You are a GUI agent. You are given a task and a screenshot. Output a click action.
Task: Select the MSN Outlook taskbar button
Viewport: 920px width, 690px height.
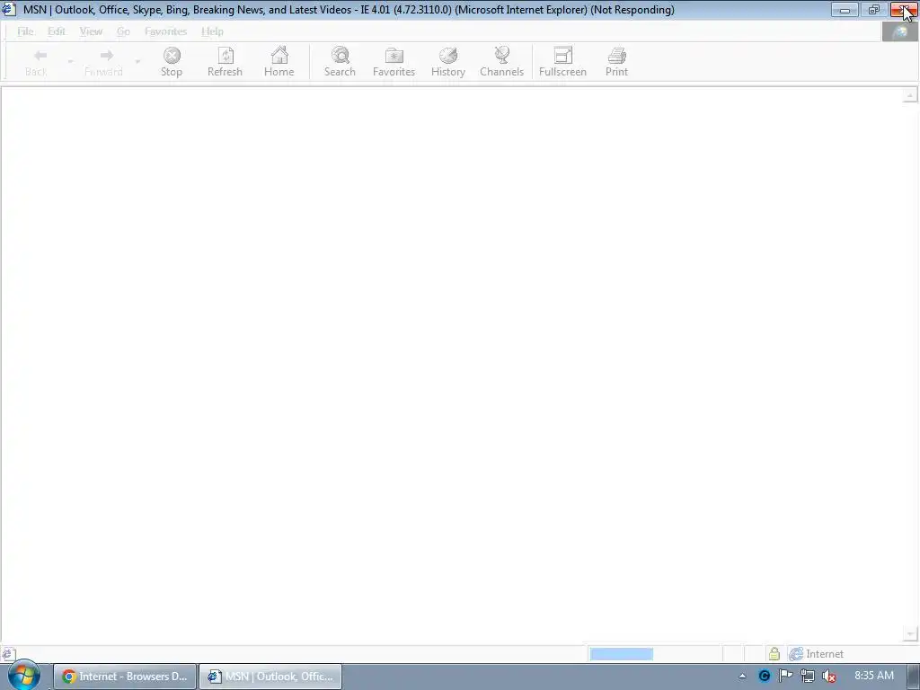click(x=270, y=677)
